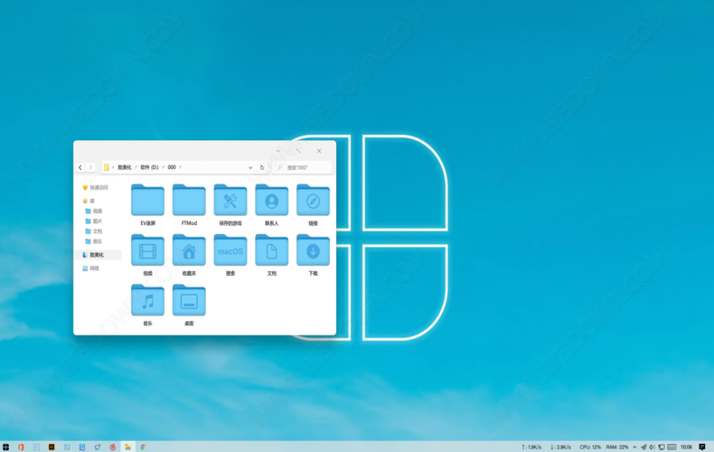Image resolution: width=714 pixels, height=452 pixels.
Task: Navigate to 致美化 in the breadcrumb path
Action: pyautogui.click(x=125, y=167)
